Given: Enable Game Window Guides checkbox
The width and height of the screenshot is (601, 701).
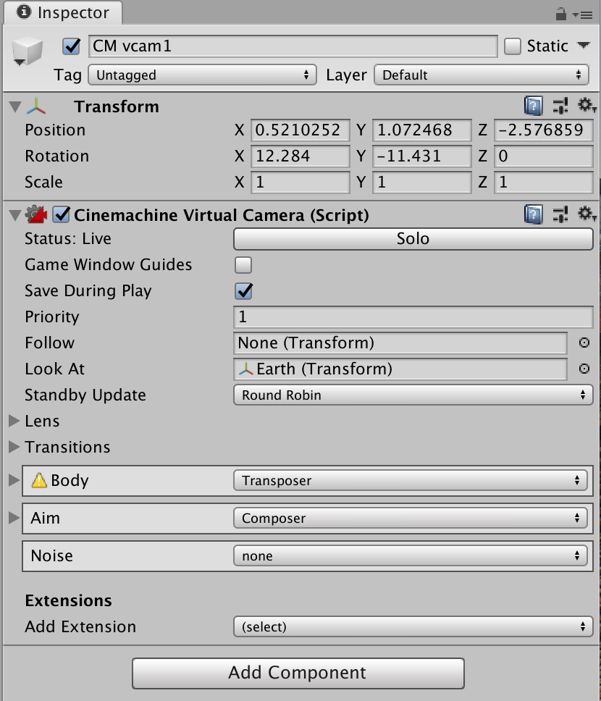Looking at the screenshot, I should (x=243, y=264).
